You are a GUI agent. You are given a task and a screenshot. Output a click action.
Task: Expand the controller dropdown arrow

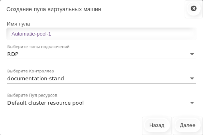coord(192,78)
